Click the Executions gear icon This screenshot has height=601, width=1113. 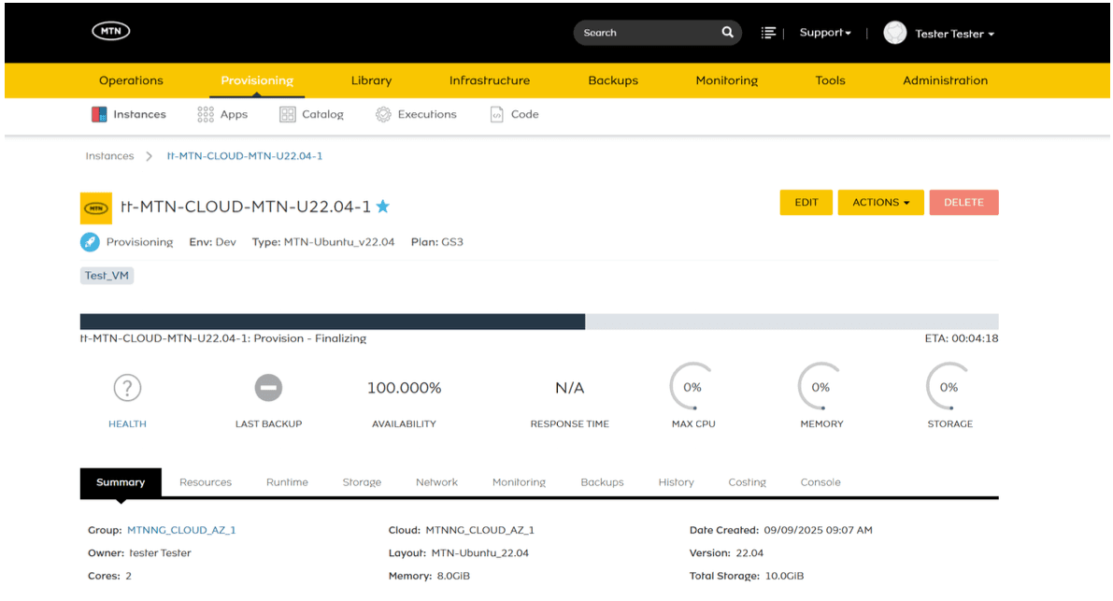click(383, 114)
